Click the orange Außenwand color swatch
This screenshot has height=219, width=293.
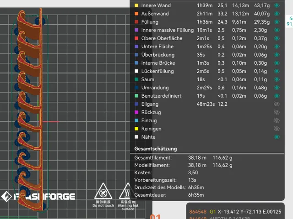pyautogui.click(x=136, y=14)
